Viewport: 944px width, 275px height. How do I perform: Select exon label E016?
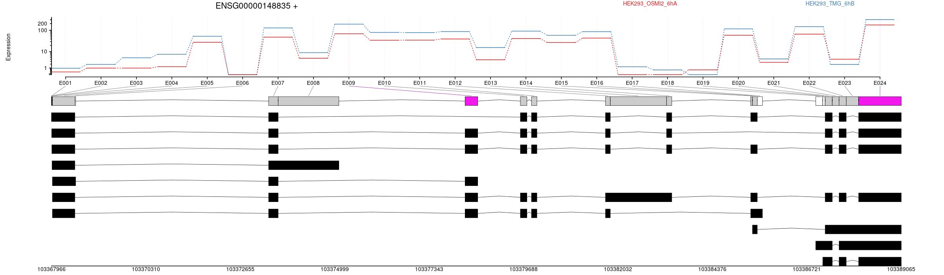pos(597,83)
